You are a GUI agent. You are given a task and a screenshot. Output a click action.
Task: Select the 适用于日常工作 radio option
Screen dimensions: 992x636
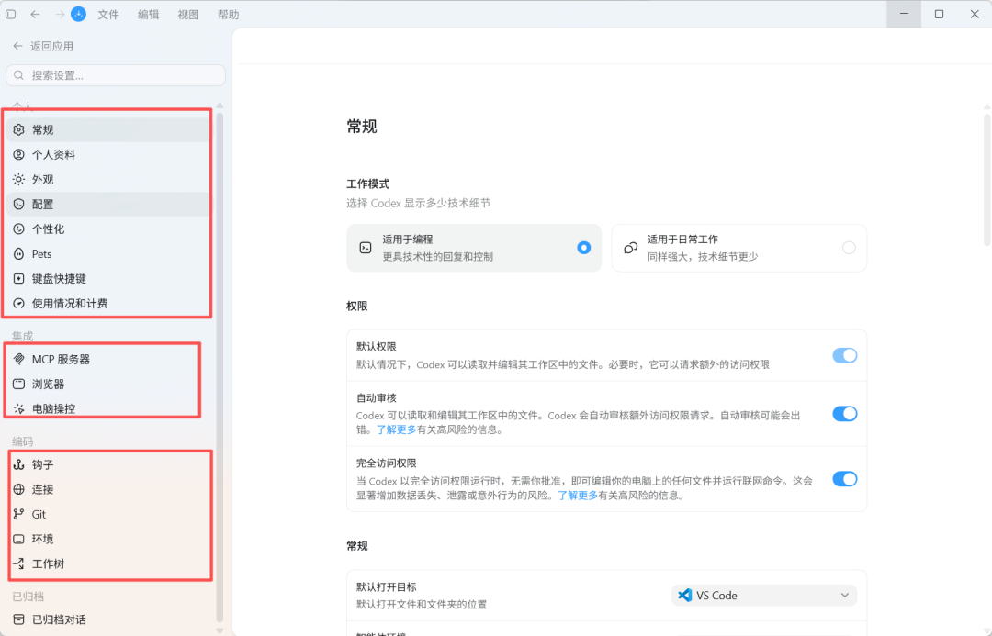849,248
